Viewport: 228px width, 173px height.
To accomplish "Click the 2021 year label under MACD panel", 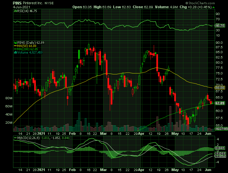I will tap(41, 169).
